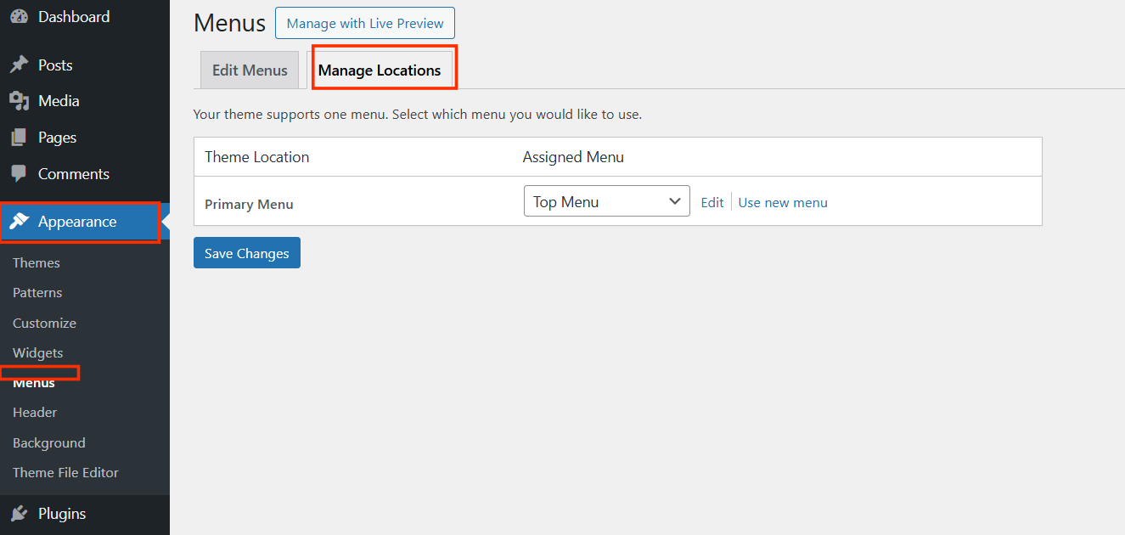Click the Edit link next to Top Menu
1125x535 pixels.
[712, 201]
